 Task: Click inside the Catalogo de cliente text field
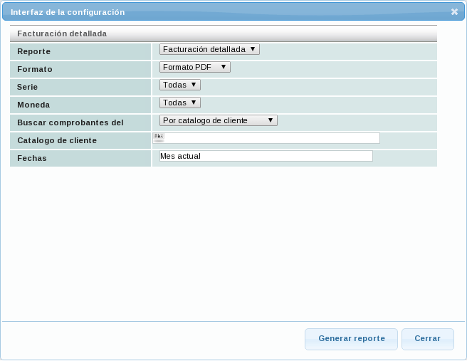pos(271,138)
